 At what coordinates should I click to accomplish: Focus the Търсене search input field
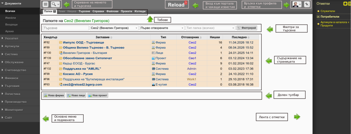pos(66,28)
